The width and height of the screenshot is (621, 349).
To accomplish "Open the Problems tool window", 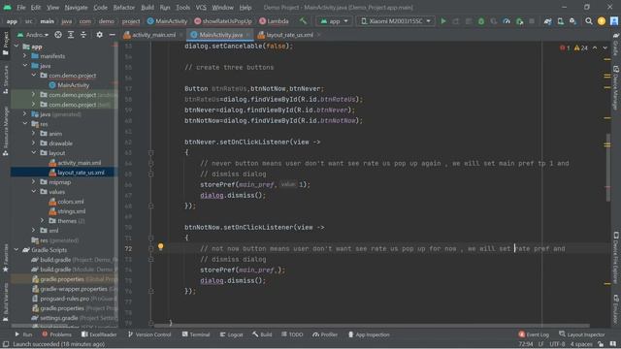I will (x=56, y=334).
